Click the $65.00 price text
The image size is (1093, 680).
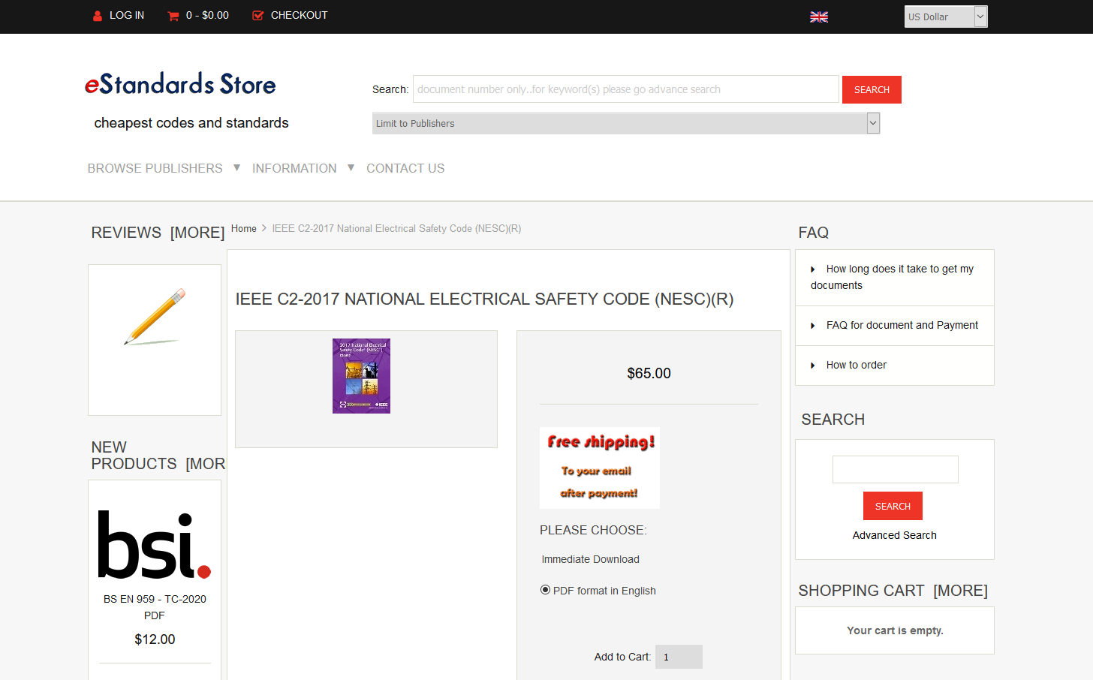[x=649, y=373]
